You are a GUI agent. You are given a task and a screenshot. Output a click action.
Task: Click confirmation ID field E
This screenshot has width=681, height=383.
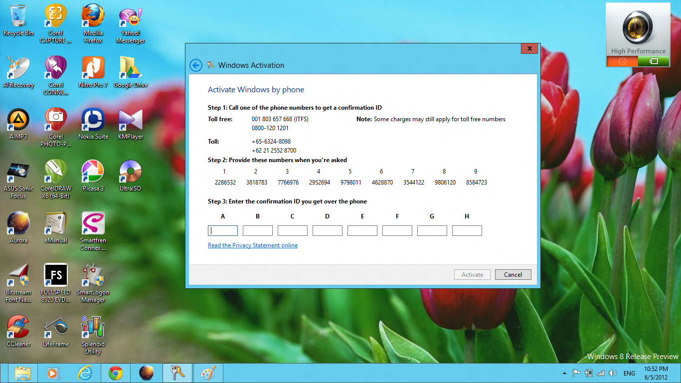(362, 230)
